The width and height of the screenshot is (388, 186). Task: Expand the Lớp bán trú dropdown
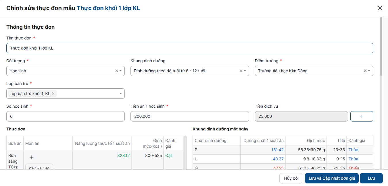120,94
